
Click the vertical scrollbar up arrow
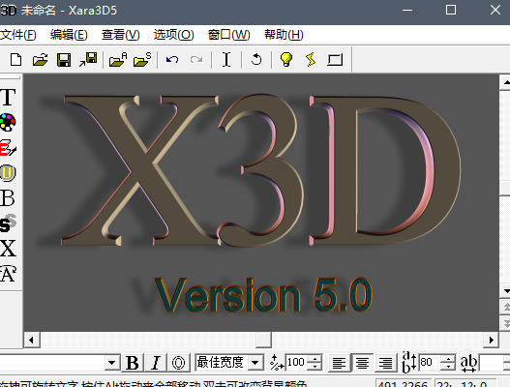point(505,82)
